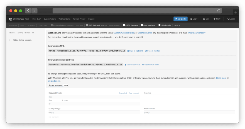Open the Raw content link

tap(134, 93)
